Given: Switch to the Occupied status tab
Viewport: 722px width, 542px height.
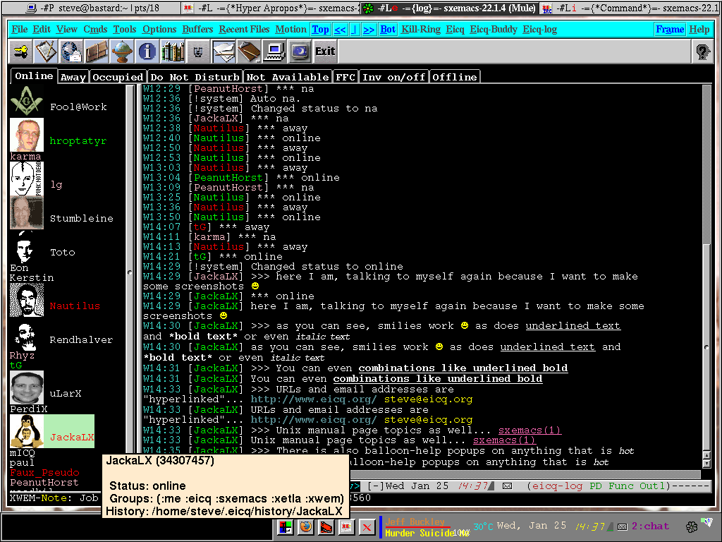Looking at the screenshot, I should click(x=118, y=77).
